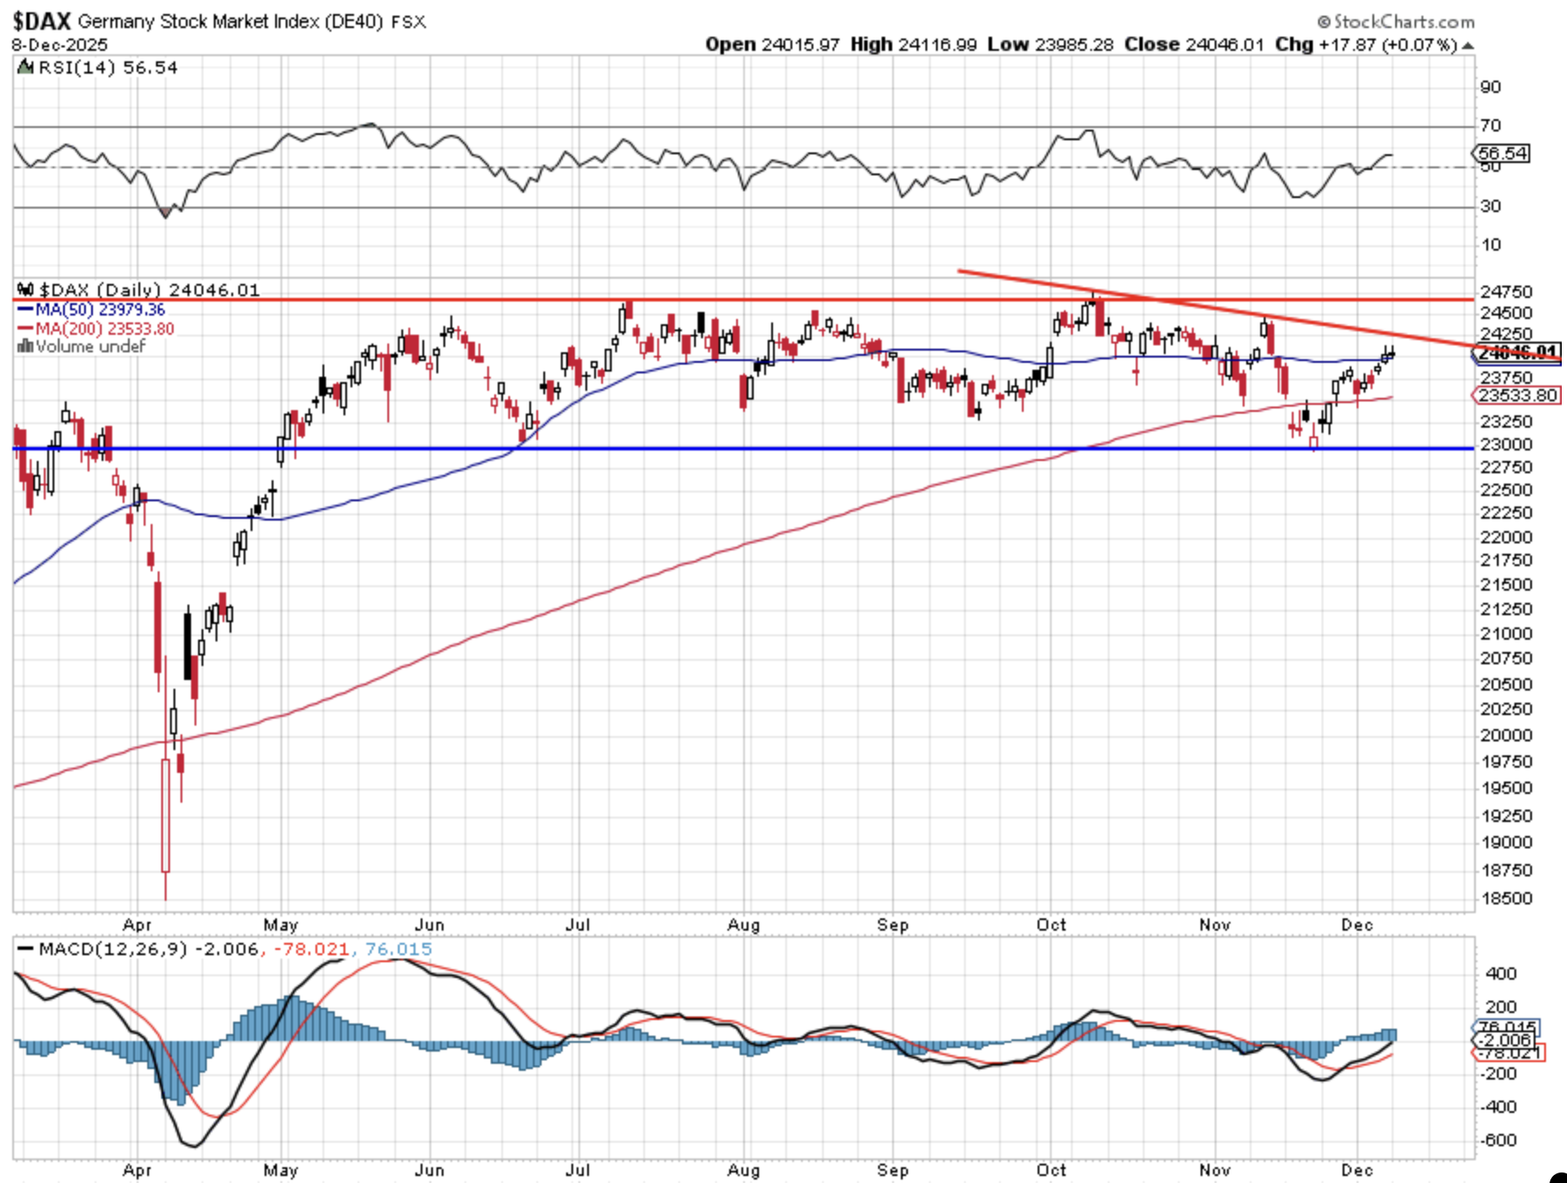Click the candlestick icon beside $DAX (Daily)

pos(25,290)
